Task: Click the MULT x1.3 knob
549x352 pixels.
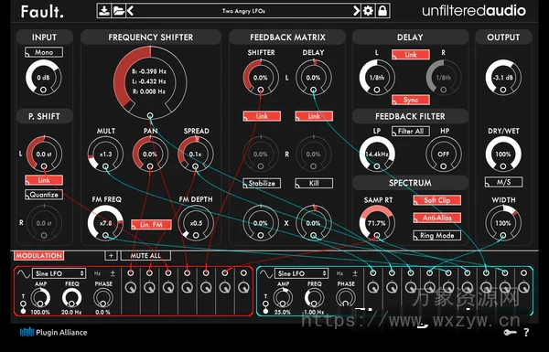Action: (x=105, y=154)
